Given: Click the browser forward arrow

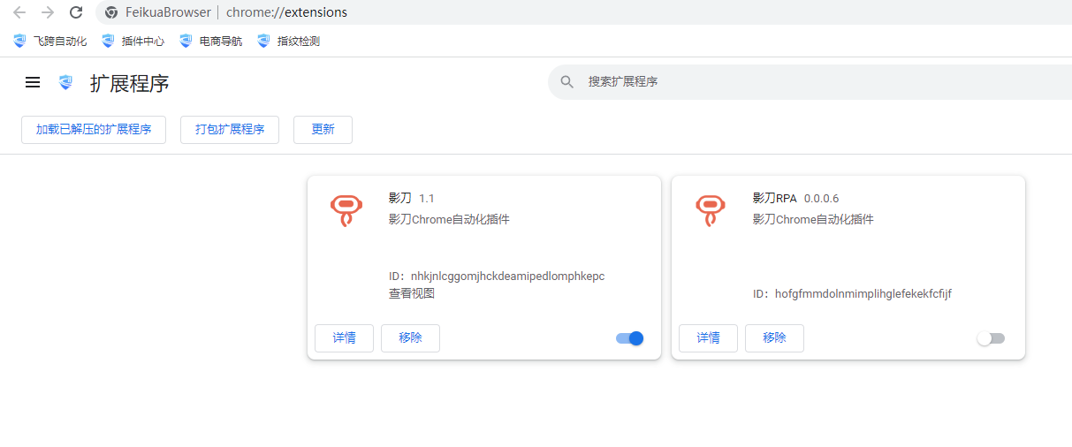Looking at the screenshot, I should click(48, 12).
